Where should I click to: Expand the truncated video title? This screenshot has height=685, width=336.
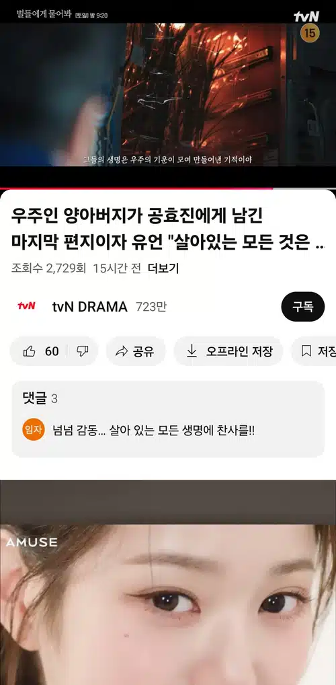pyautogui.click(x=168, y=228)
